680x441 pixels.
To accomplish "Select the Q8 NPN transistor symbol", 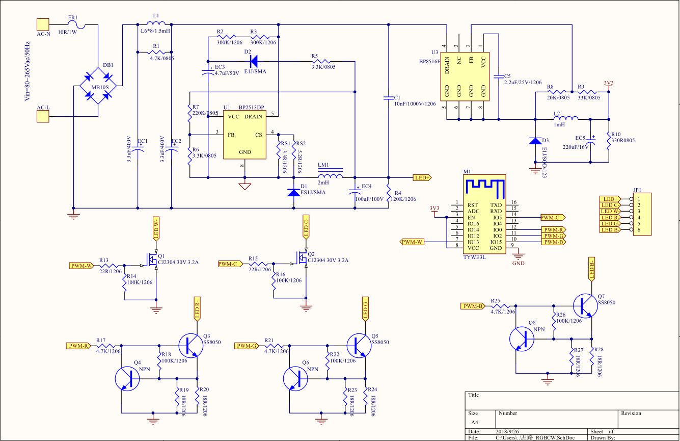I will [x=522, y=339].
